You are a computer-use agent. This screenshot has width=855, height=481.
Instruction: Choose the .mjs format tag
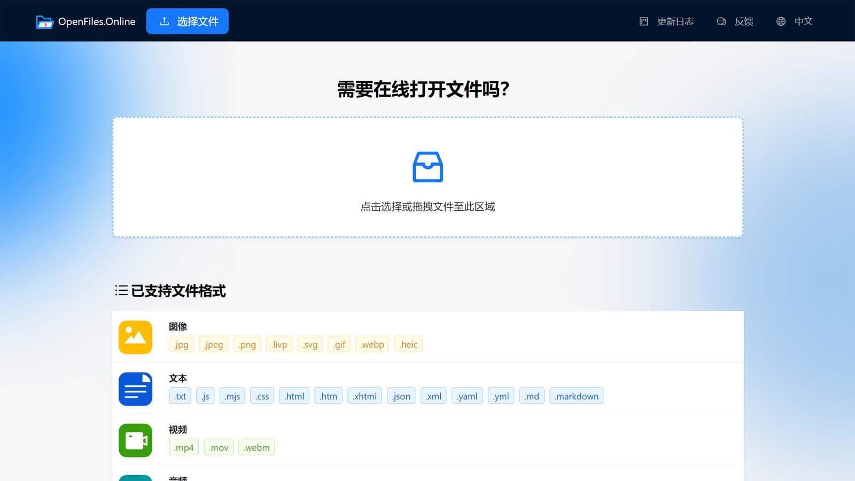[x=232, y=396]
